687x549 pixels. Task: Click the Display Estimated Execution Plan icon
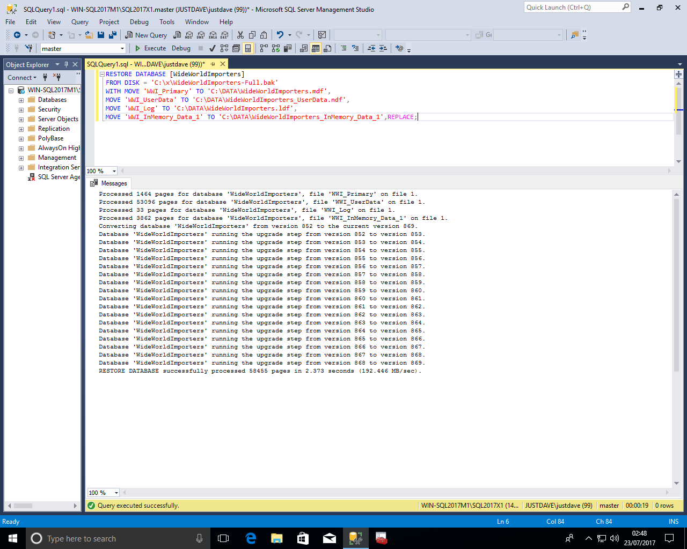click(x=224, y=48)
